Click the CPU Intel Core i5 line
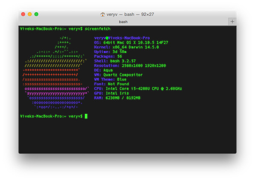The width and height of the screenshot is (255, 180). pyautogui.click(x=138, y=89)
